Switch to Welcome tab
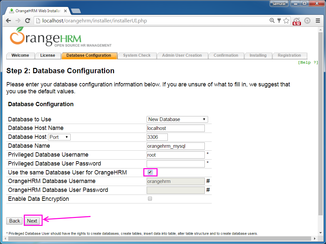The width and height of the screenshot is (326, 244). [20, 55]
